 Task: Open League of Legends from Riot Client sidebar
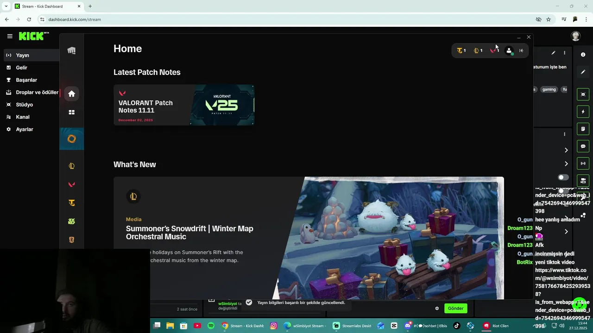pyautogui.click(x=71, y=166)
